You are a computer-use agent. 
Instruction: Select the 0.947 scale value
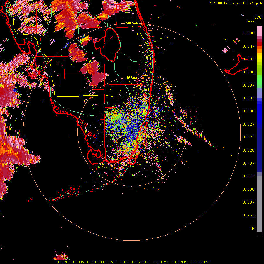click(x=248, y=46)
